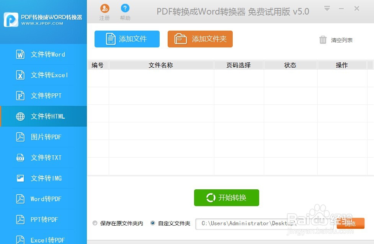Select 自定义文件夹 radio button
This screenshot has width=374, height=244.
(x=153, y=223)
